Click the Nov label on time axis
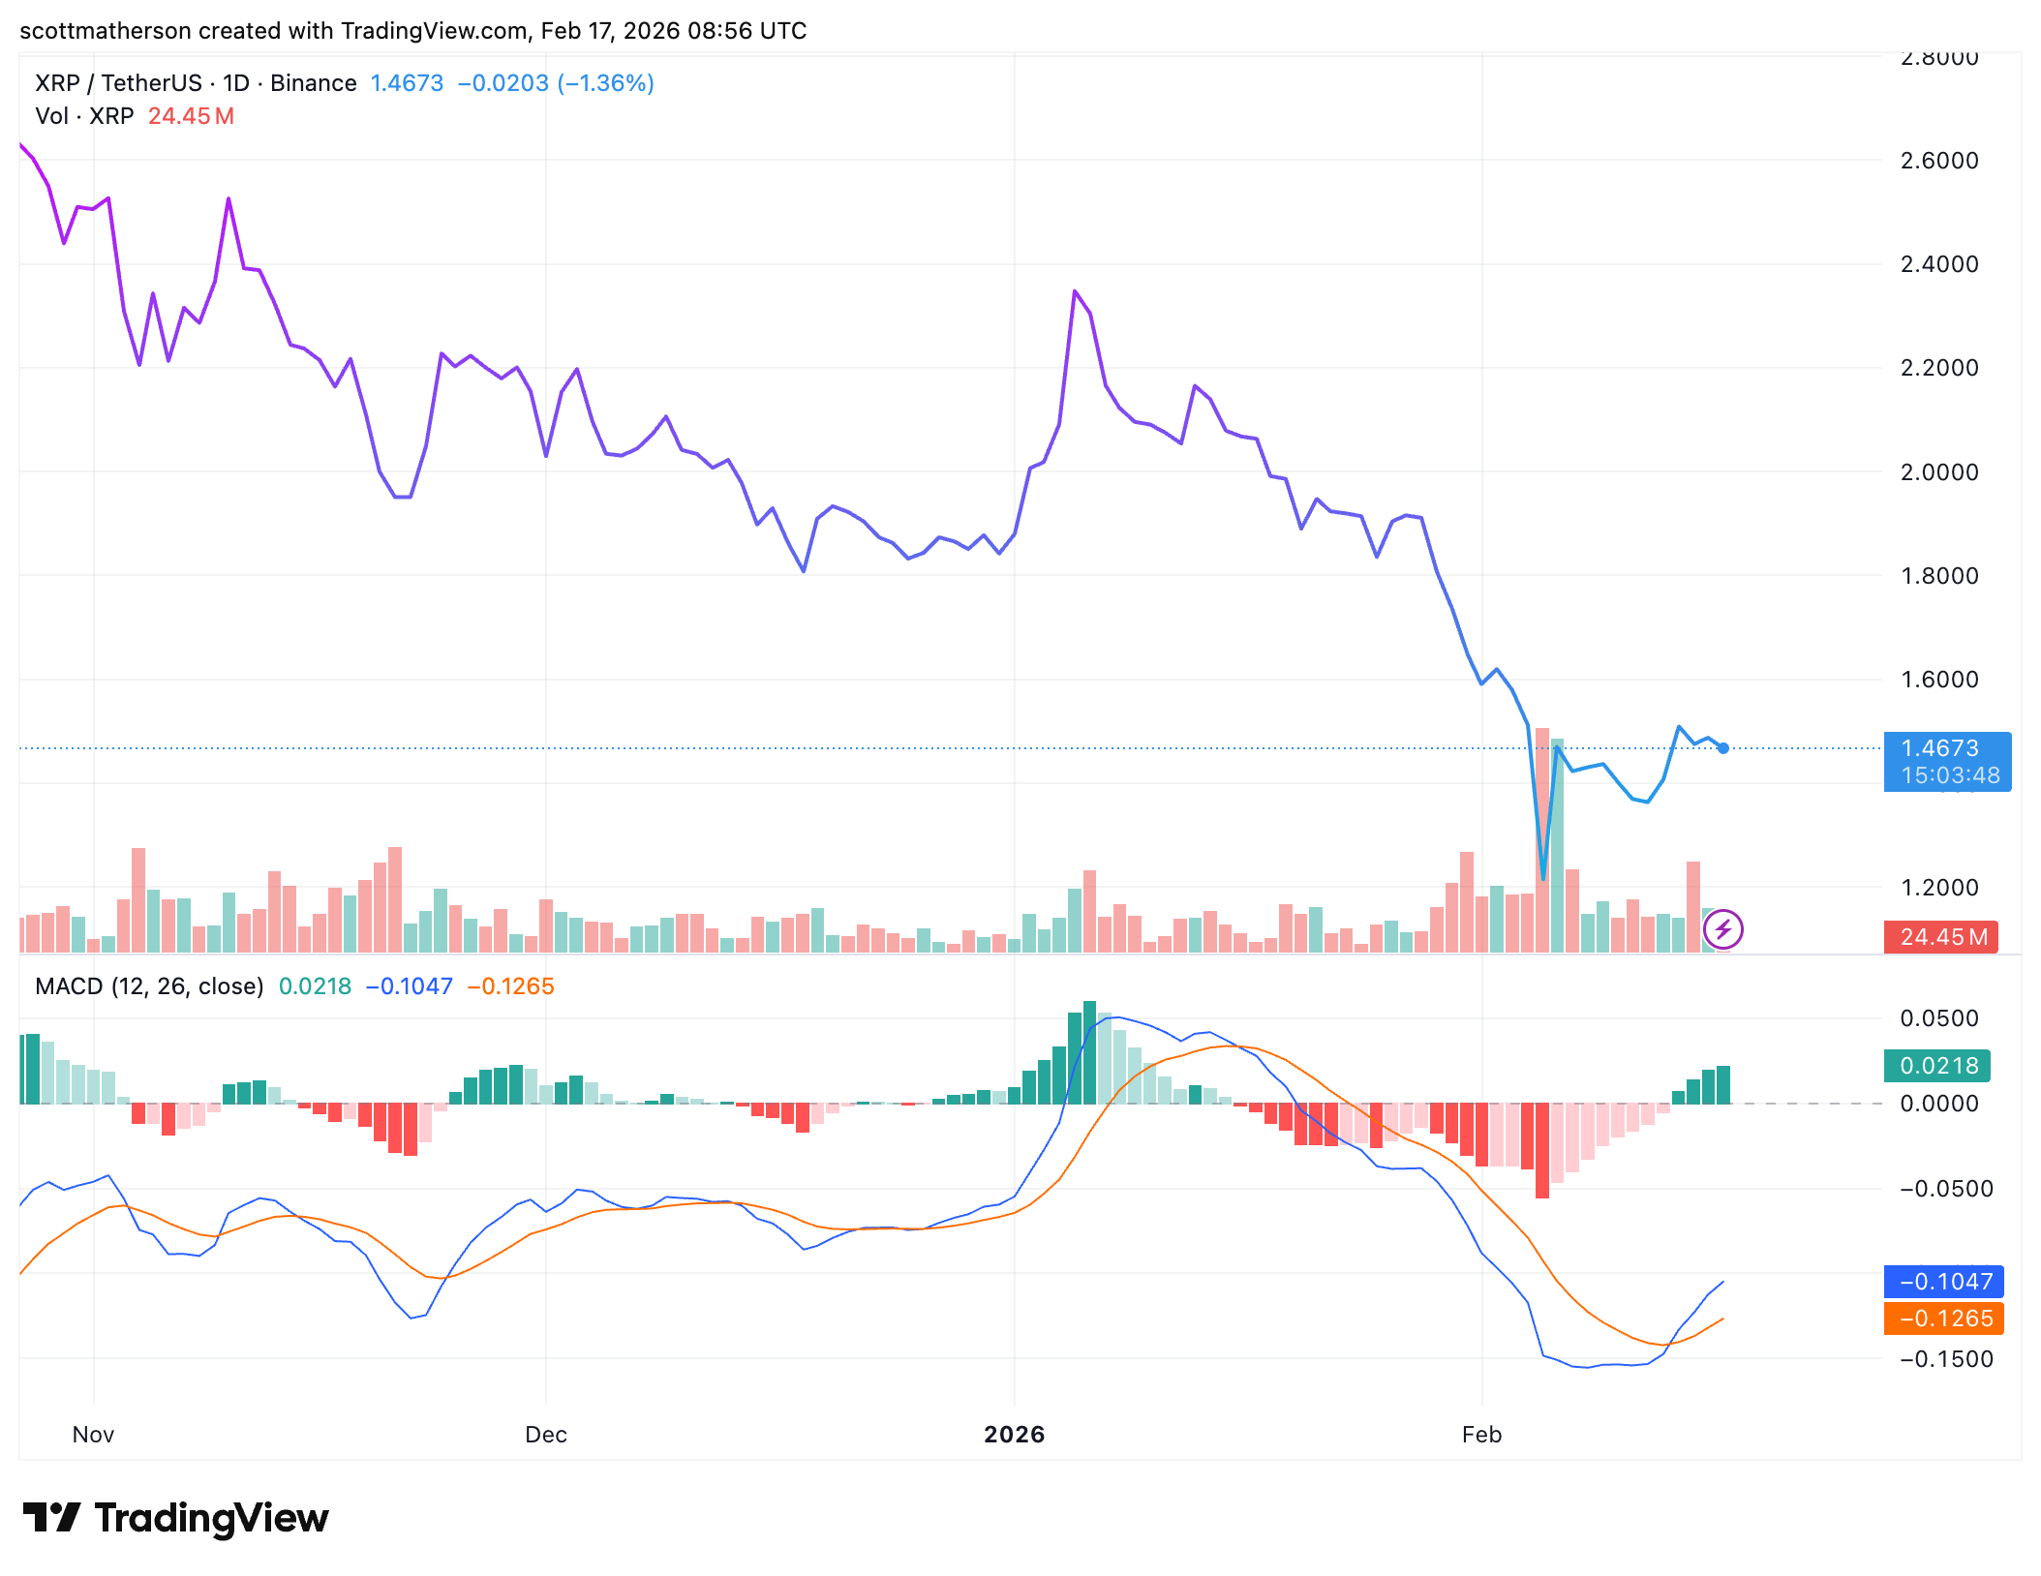Image resolution: width=2041 pixels, height=1576 pixels. (x=93, y=1435)
